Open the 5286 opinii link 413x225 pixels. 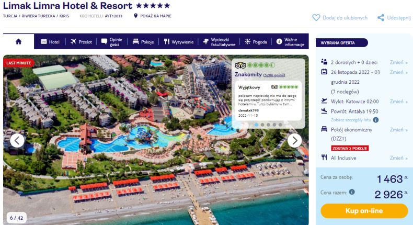click(274, 75)
